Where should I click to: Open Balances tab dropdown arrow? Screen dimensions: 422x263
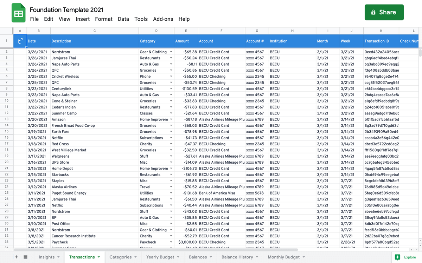[211, 257]
